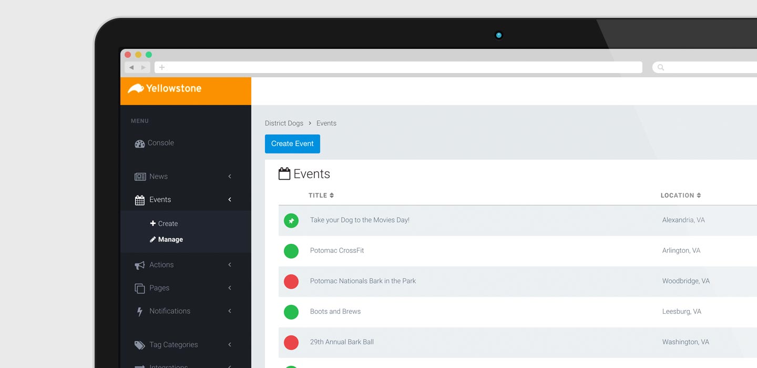Expand the Pages menu chevron
Image resolution: width=757 pixels, height=368 pixels.
[230, 288]
